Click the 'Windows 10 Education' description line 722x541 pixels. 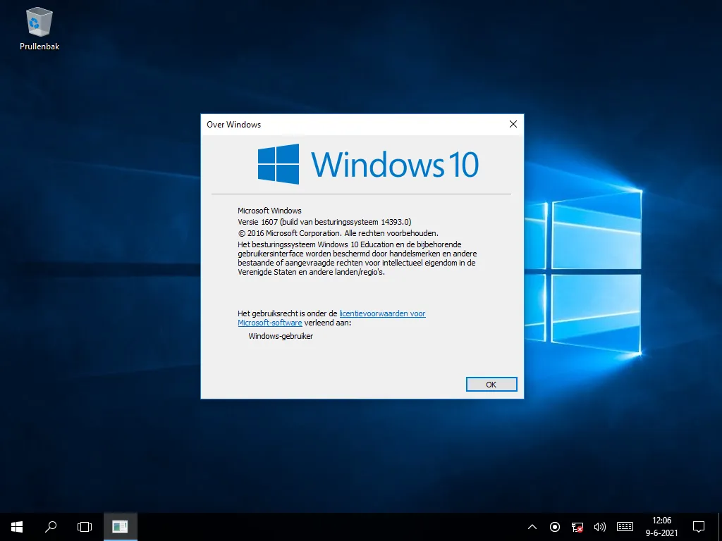tap(350, 244)
